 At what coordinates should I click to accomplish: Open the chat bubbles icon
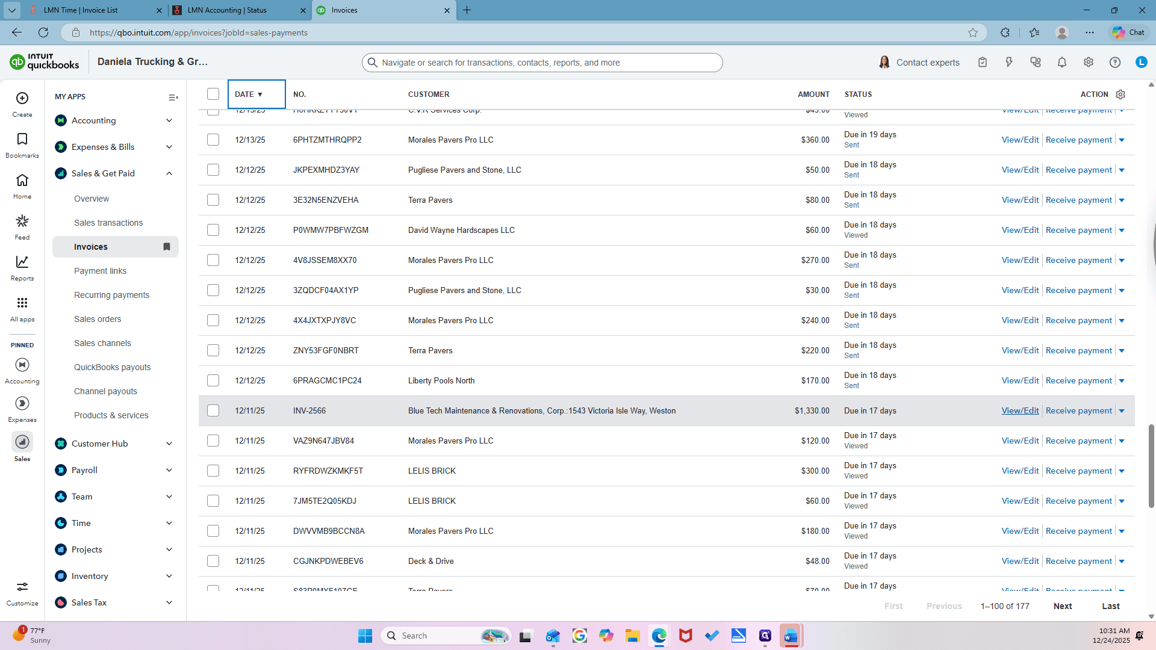[x=1036, y=62]
